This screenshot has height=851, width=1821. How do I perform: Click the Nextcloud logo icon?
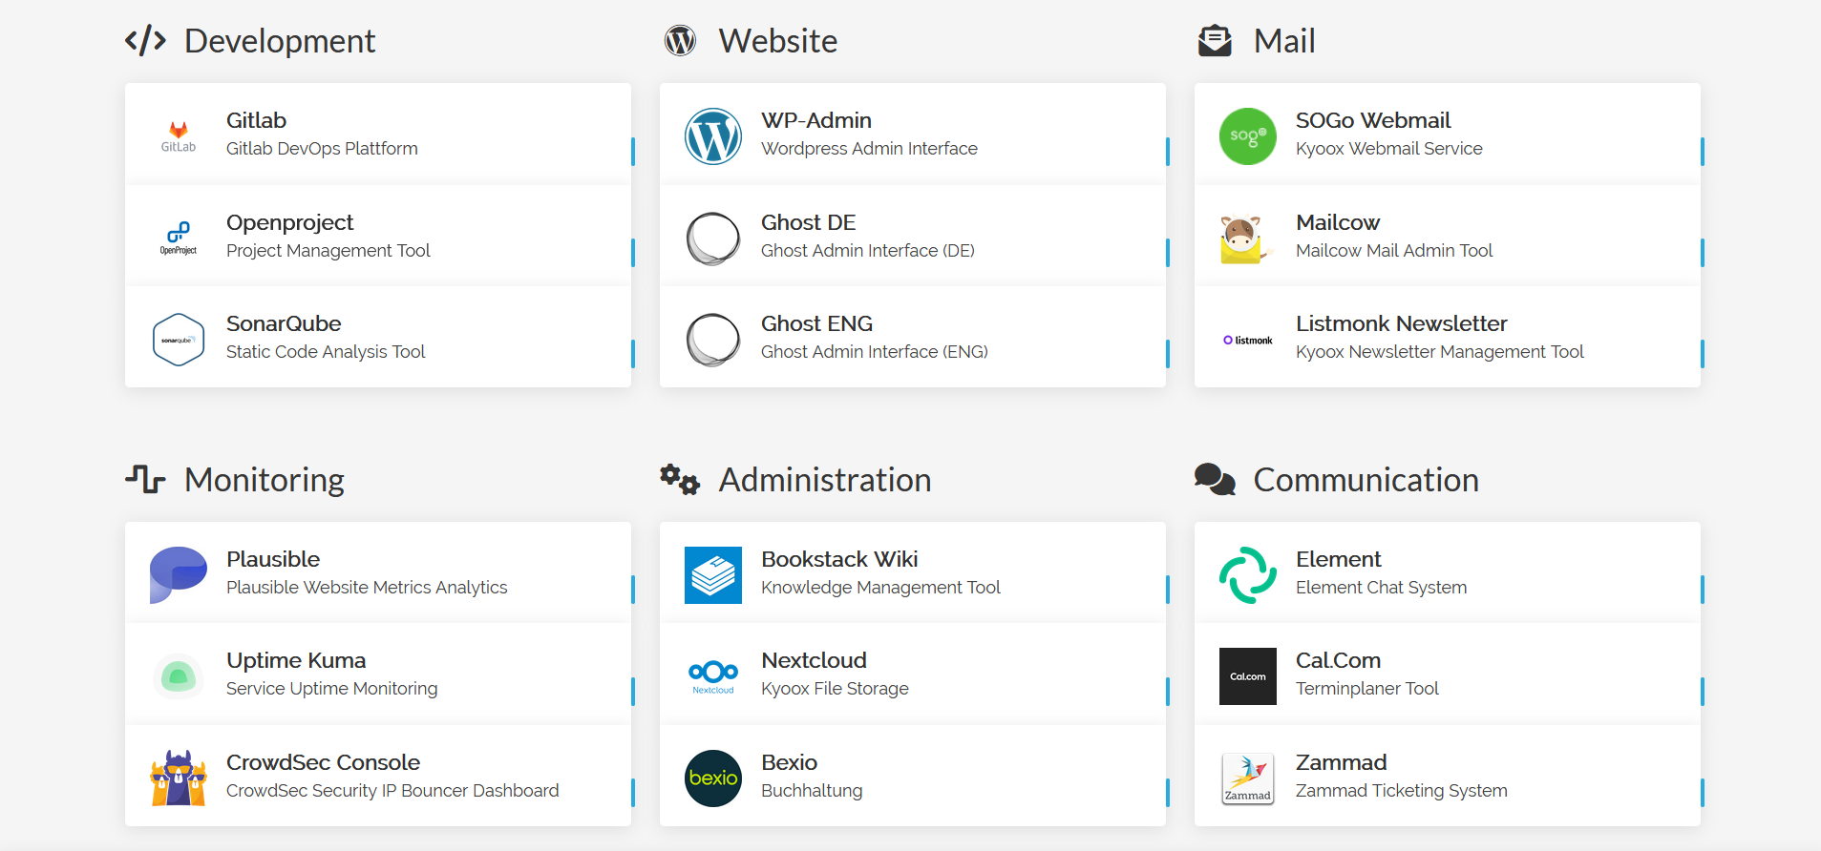coord(713,675)
